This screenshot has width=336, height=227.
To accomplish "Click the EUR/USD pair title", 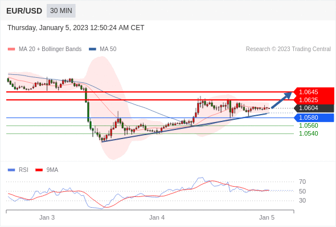I will [24, 11].
